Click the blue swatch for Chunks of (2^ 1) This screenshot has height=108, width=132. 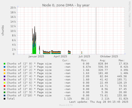click(5, 67)
